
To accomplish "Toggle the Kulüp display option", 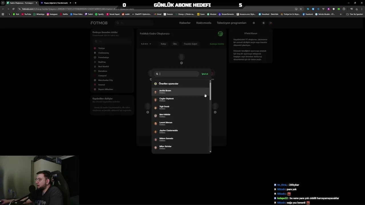I will point(163,44).
